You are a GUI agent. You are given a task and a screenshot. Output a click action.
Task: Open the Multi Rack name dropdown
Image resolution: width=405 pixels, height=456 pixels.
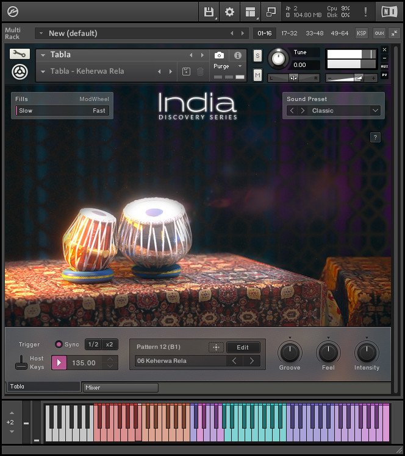tap(41, 33)
